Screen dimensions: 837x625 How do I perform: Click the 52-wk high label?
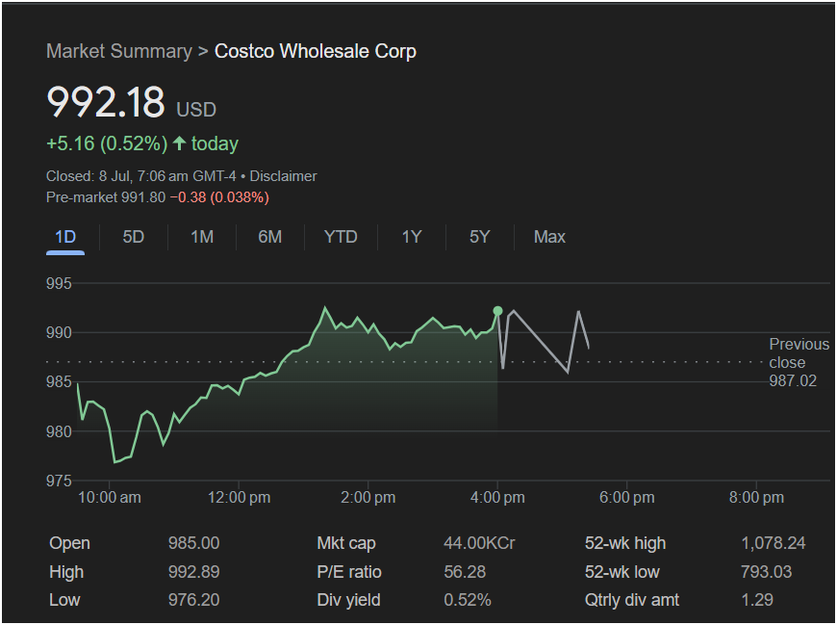coord(625,543)
